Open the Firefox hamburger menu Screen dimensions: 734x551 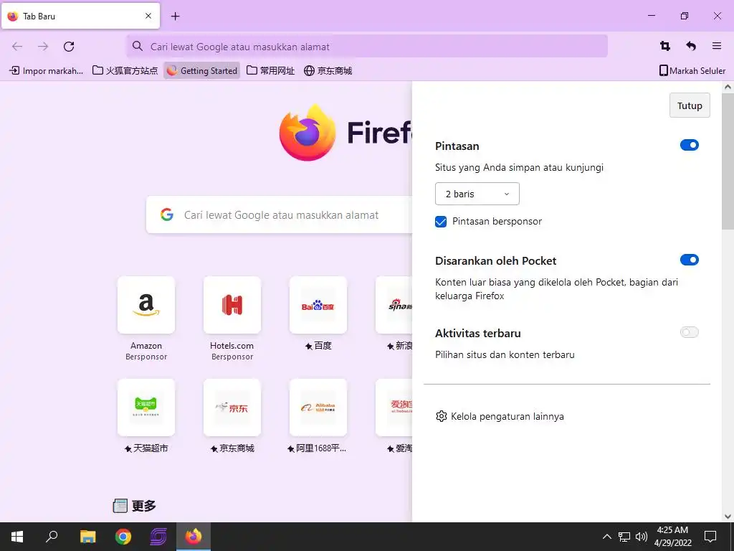(717, 46)
